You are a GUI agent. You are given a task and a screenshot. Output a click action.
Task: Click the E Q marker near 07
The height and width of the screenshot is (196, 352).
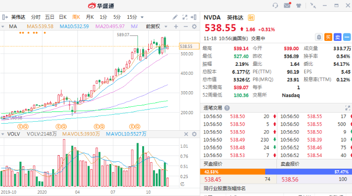[99, 127]
